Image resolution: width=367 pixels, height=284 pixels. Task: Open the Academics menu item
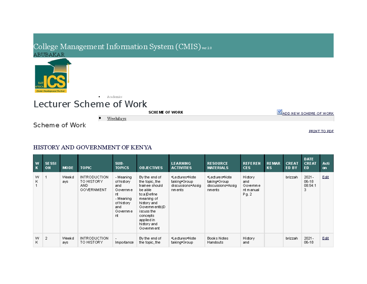tap(114, 97)
